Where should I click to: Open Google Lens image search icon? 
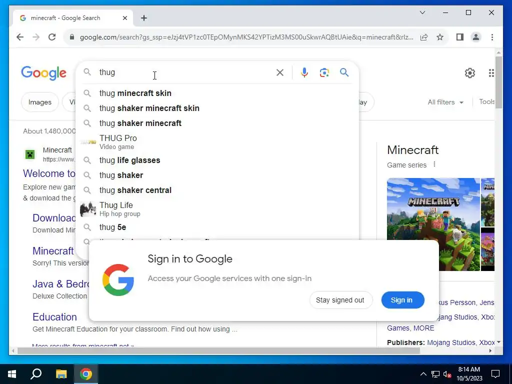(x=324, y=72)
